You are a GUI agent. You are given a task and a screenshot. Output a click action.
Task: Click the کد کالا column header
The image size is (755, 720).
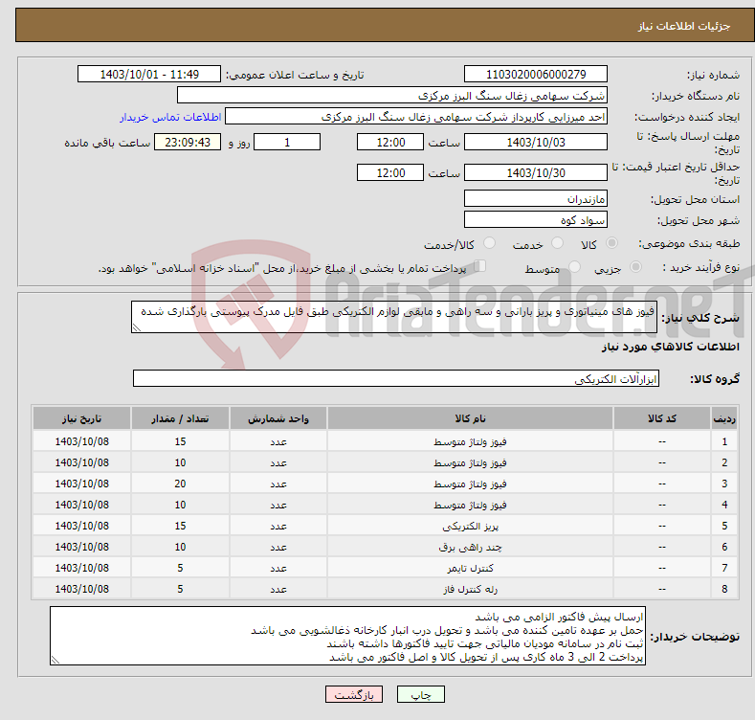(662, 418)
